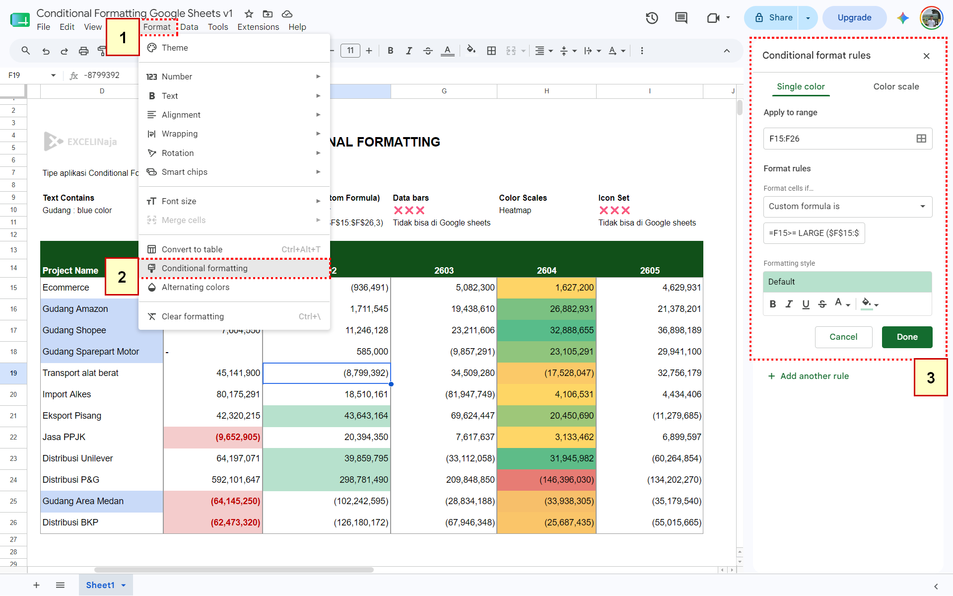Click the Share button
Image resolution: width=953 pixels, height=596 pixels.
pyautogui.click(x=771, y=18)
